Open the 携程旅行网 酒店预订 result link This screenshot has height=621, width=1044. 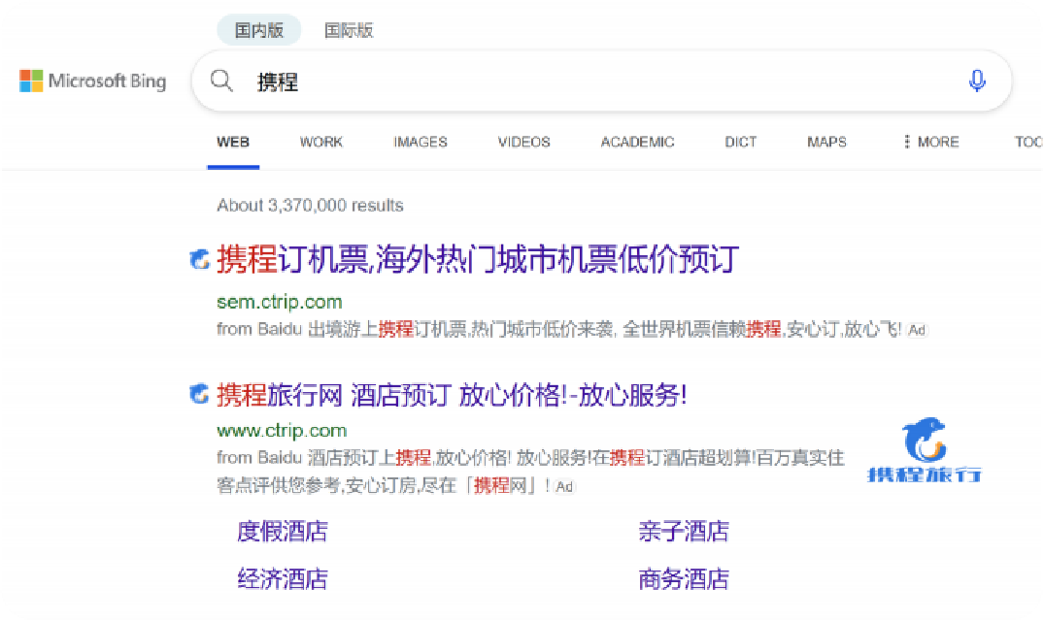point(452,395)
